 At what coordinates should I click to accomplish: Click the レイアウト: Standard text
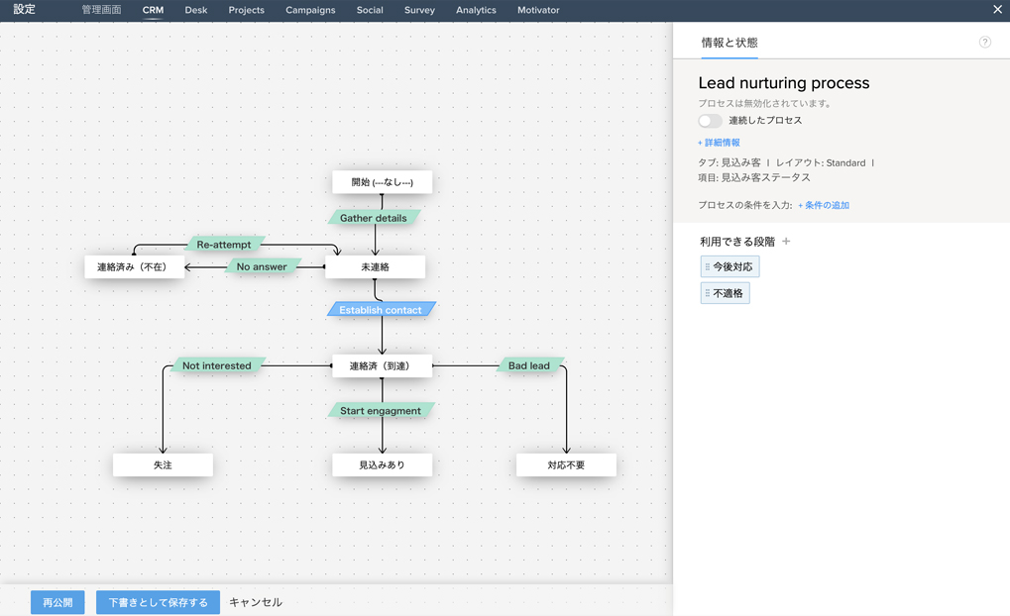(x=821, y=162)
